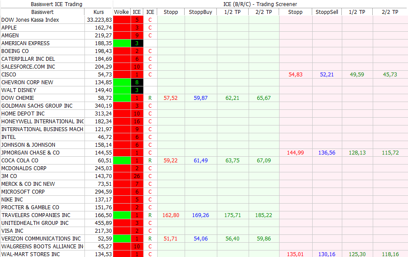Click COCA COLA 2/2 TP value 67,09
The image size is (408, 257).
point(264,160)
